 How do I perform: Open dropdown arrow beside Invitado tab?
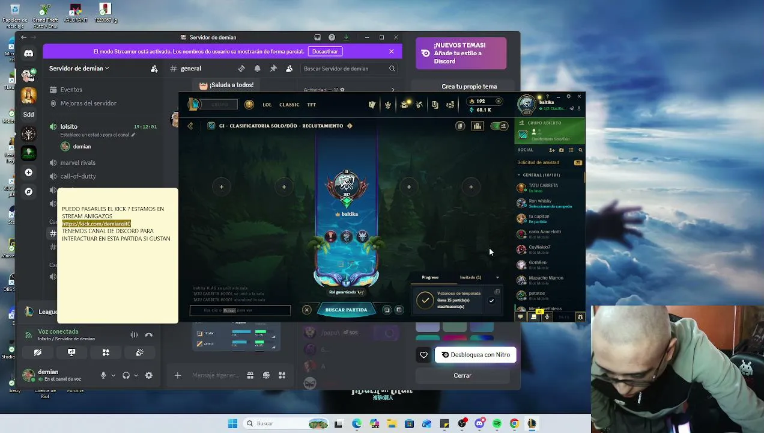(x=497, y=277)
